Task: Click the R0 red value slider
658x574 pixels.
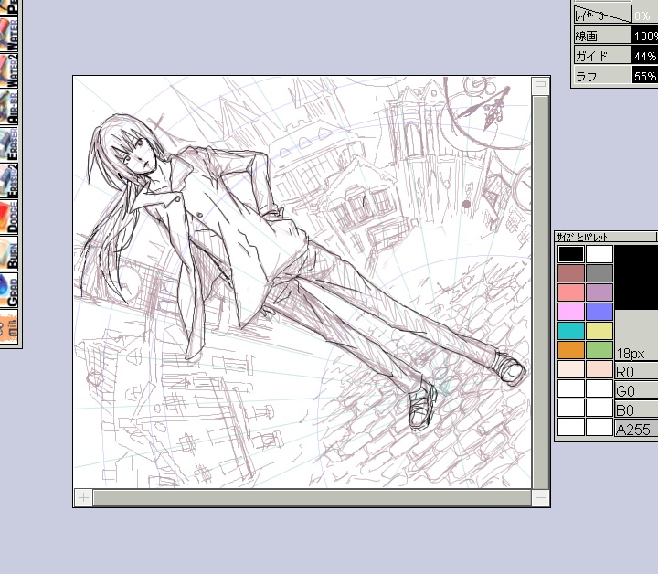Action: (636, 371)
